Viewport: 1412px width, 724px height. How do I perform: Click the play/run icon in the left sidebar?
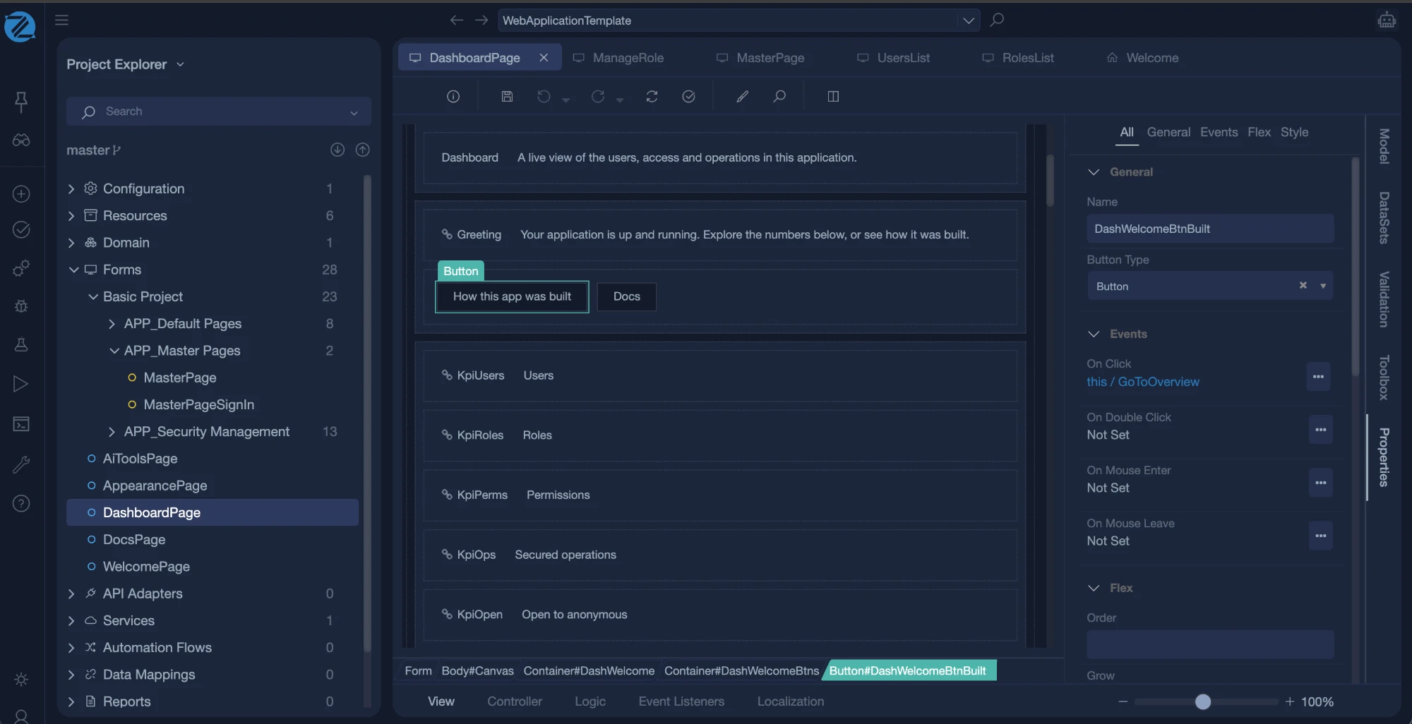coord(21,384)
